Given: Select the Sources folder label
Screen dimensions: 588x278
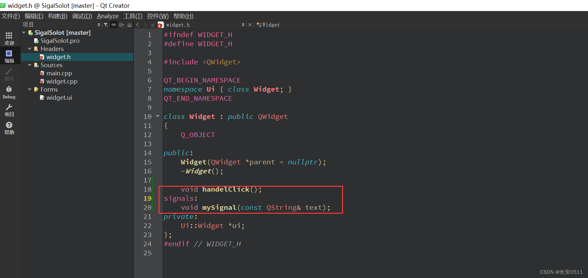Looking at the screenshot, I should (51, 65).
